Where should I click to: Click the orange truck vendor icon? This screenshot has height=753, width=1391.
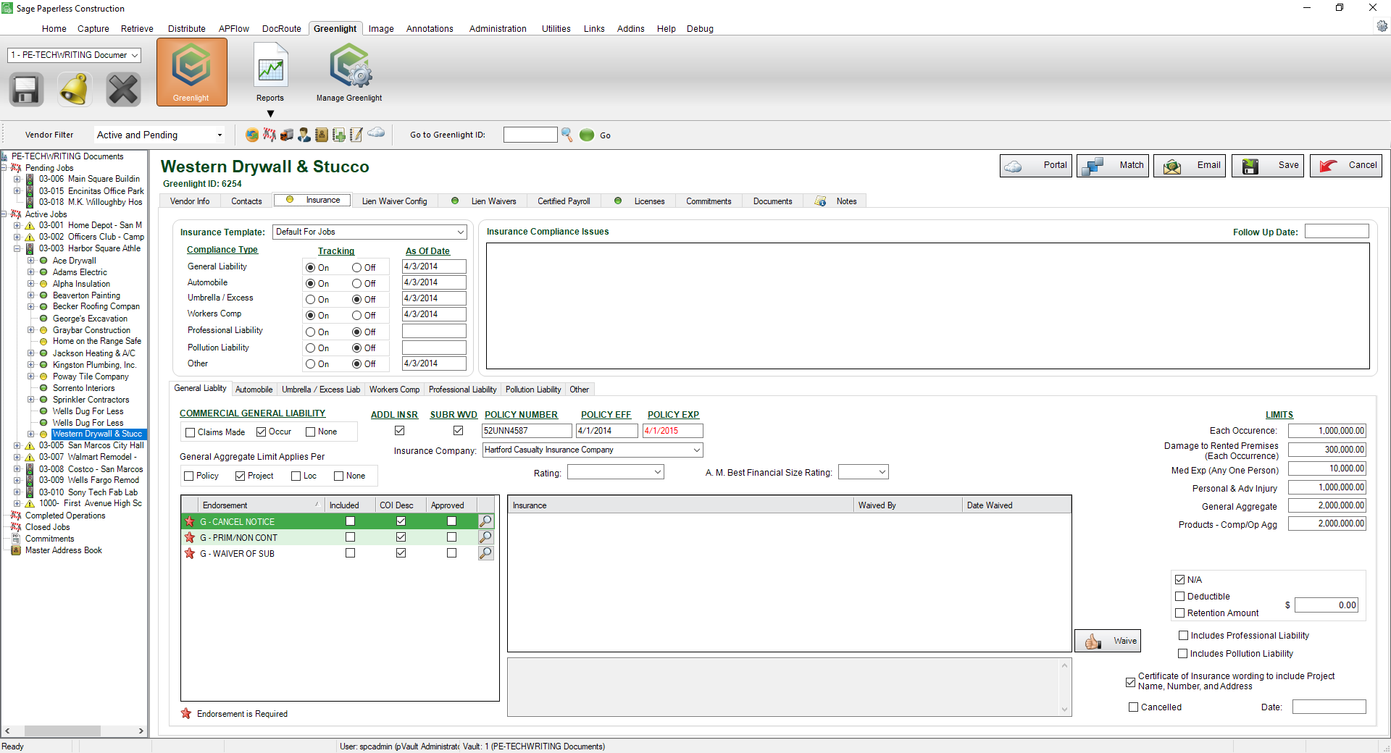[x=287, y=135]
